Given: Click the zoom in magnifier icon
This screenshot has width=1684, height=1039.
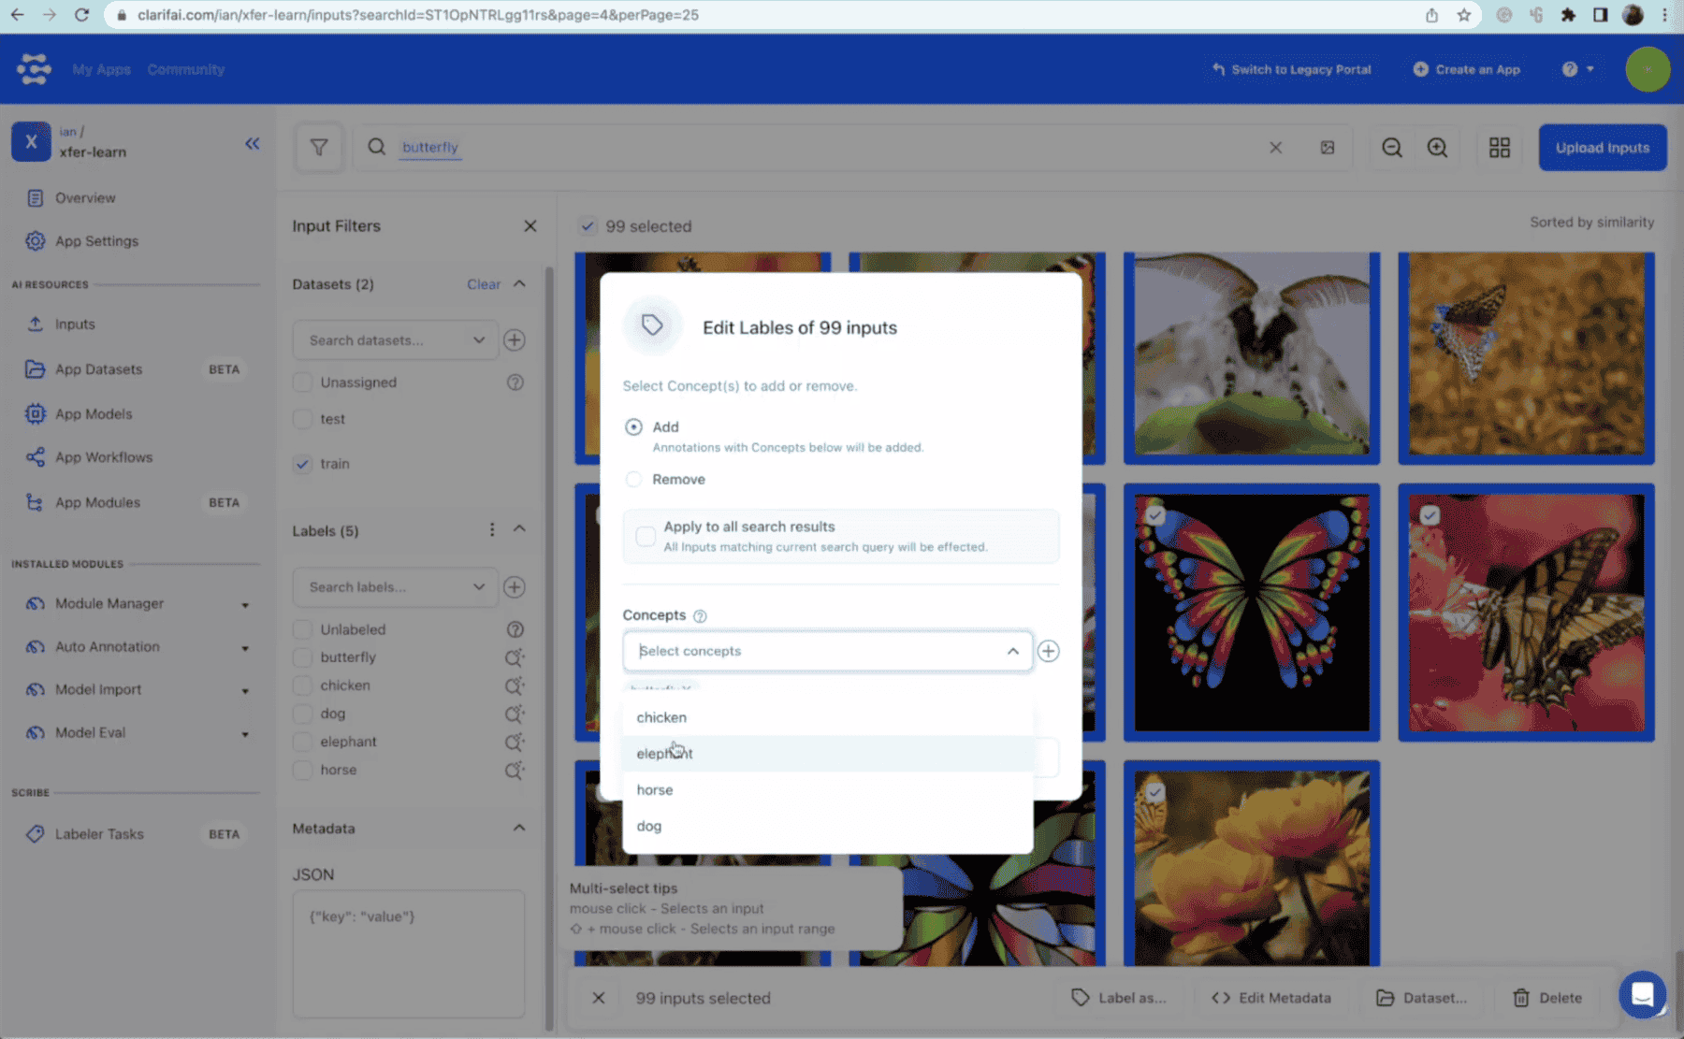Looking at the screenshot, I should coord(1437,148).
